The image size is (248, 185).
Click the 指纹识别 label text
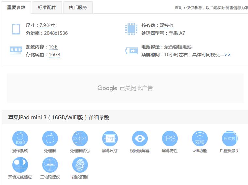[x=80, y=177]
